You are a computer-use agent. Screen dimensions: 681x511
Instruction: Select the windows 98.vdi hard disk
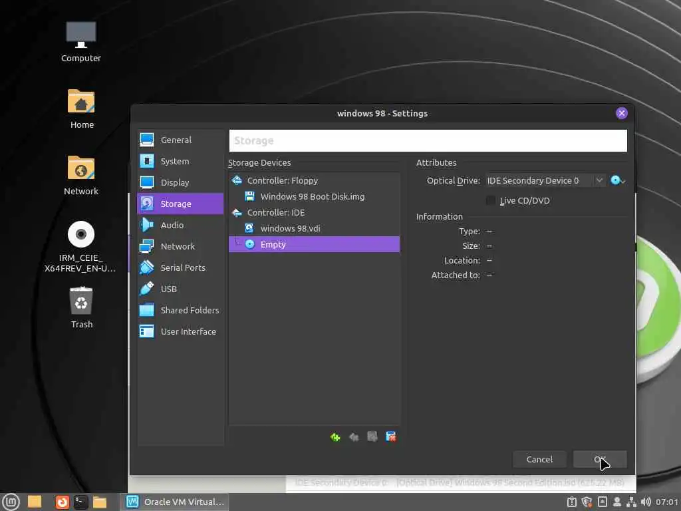click(314, 229)
